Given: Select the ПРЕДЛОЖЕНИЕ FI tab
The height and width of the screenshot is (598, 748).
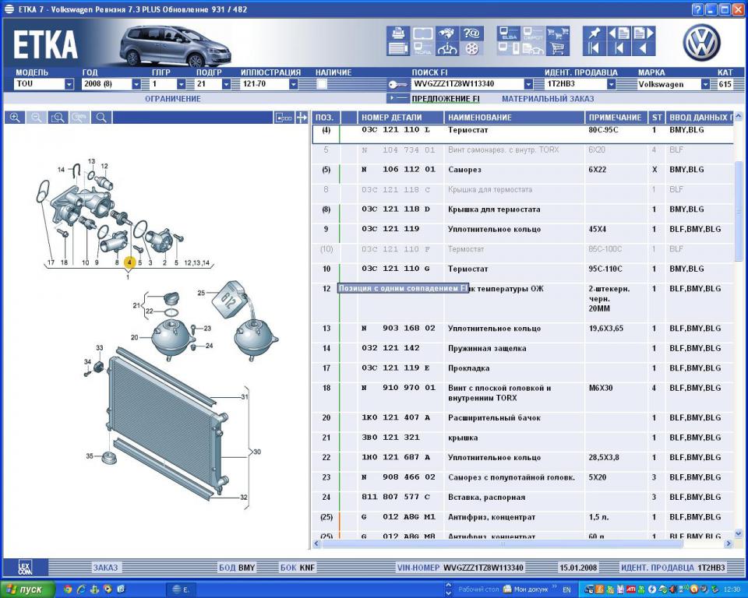Looking at the screenshot, I should pos(446,99).
